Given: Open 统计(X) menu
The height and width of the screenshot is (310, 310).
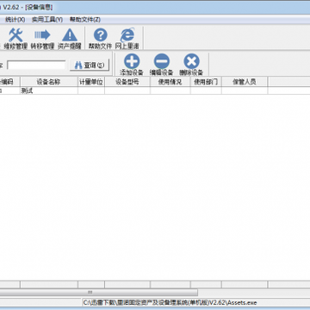Looking at the screenshot, I should point(15,20).
